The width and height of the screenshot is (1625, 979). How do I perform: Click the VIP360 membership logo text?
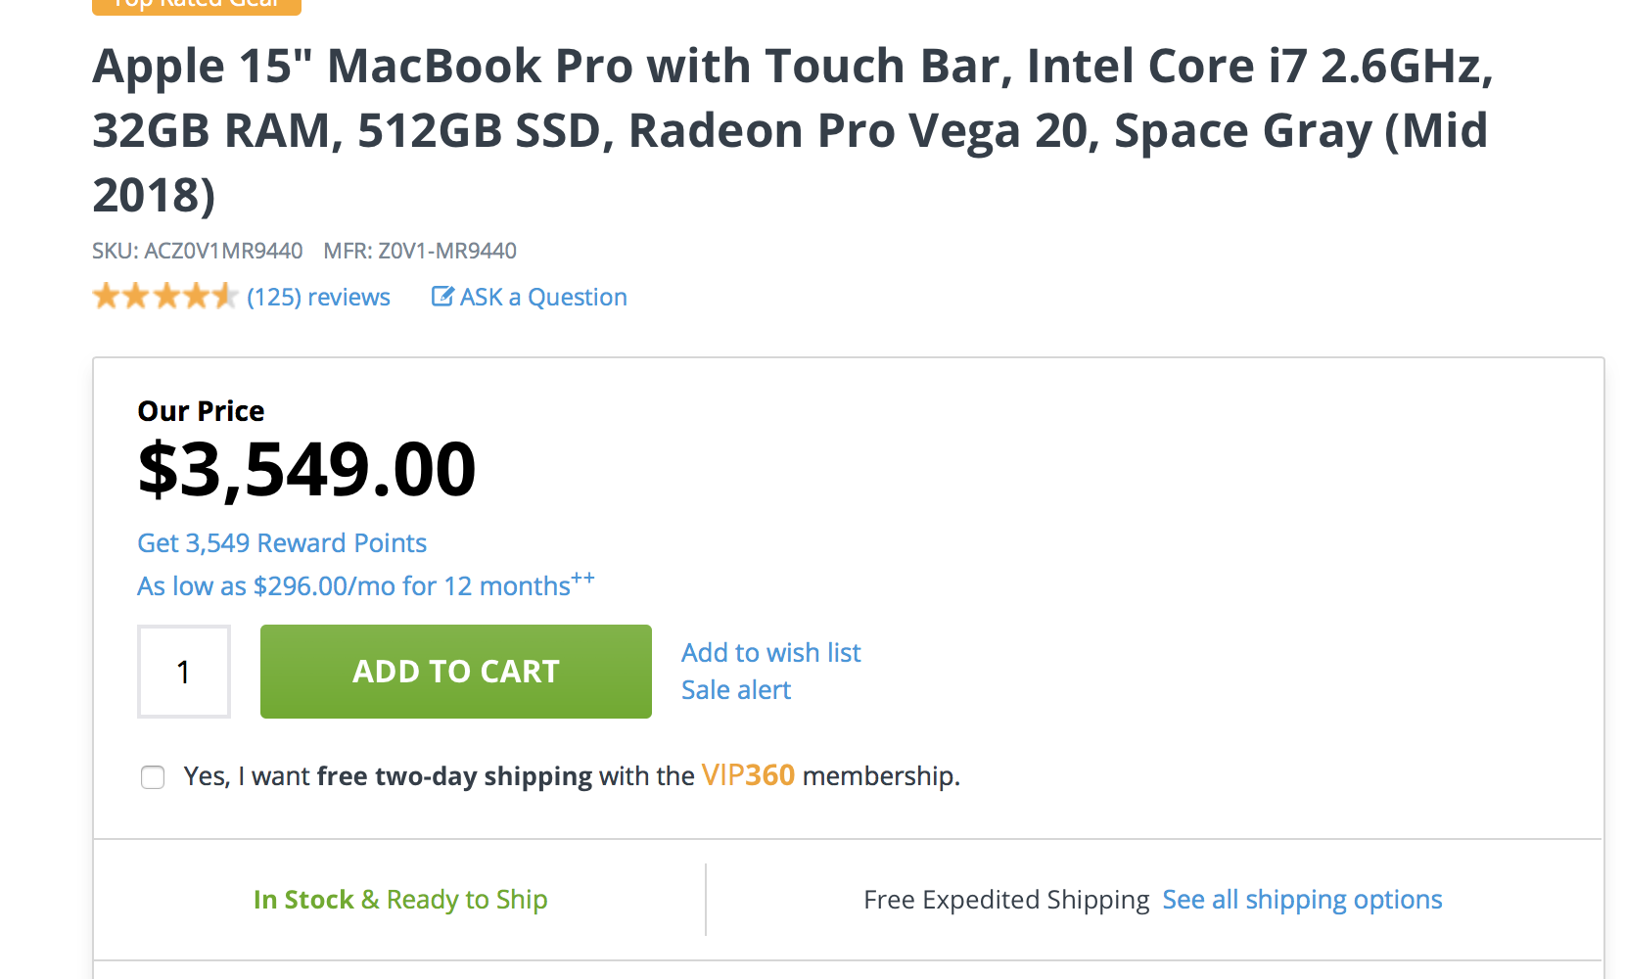pyautogui.click(x=748, y=775)
